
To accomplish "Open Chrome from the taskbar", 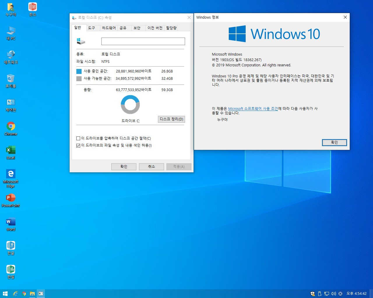I will click(24, 294).
